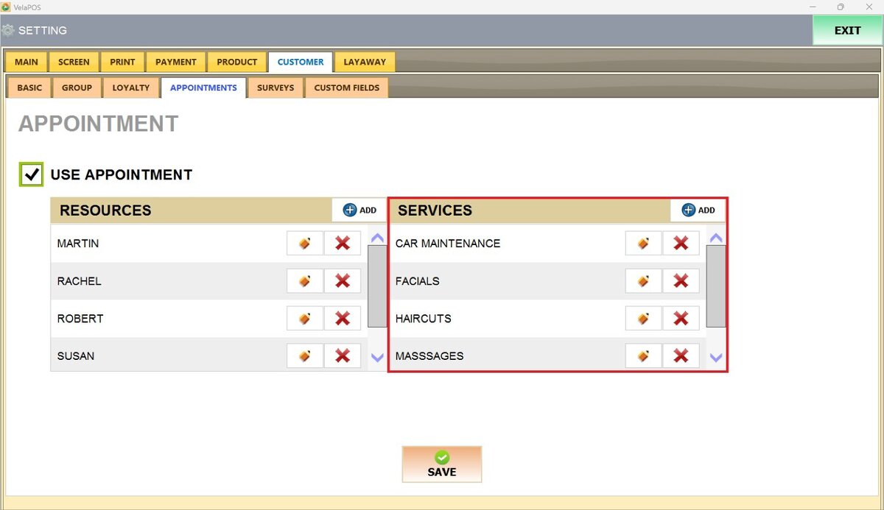Open the MAIN settings tab
Image resolution: width=884 pixels, height=510 pixels.
tap(27, 62)
